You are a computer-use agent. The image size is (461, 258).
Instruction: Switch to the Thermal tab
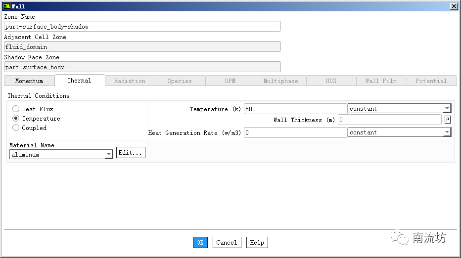point(79,81)
